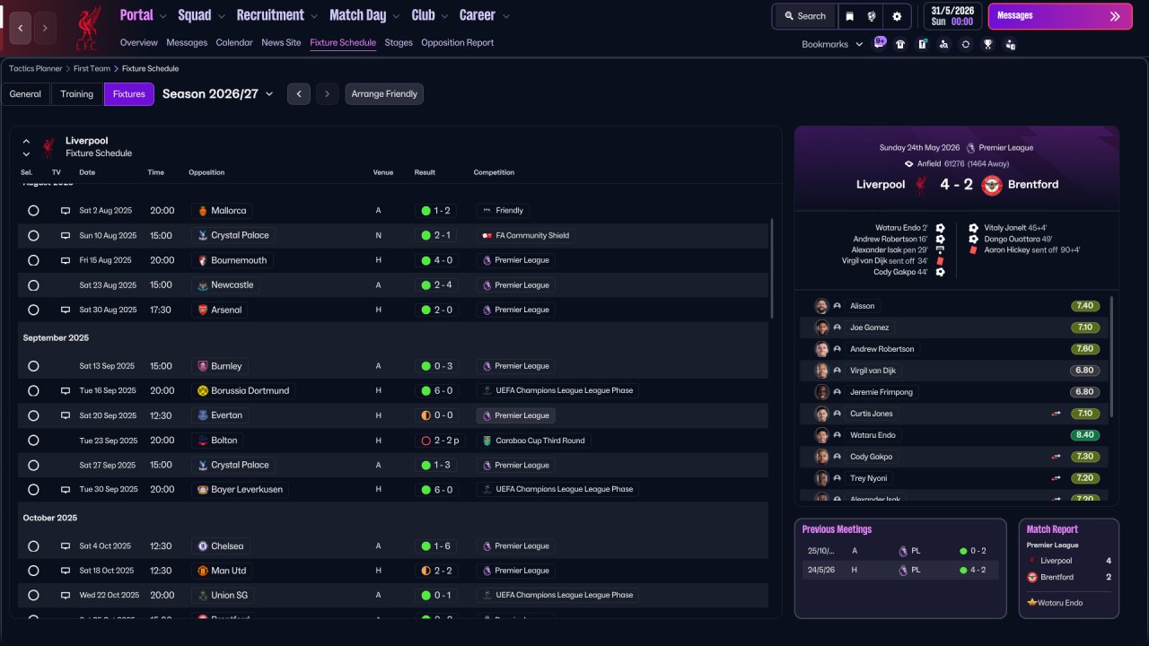The width and height of the screenshot is (1149, 646).
Task: Go to the previous season with the left arrow
Action: coord(299,94)
